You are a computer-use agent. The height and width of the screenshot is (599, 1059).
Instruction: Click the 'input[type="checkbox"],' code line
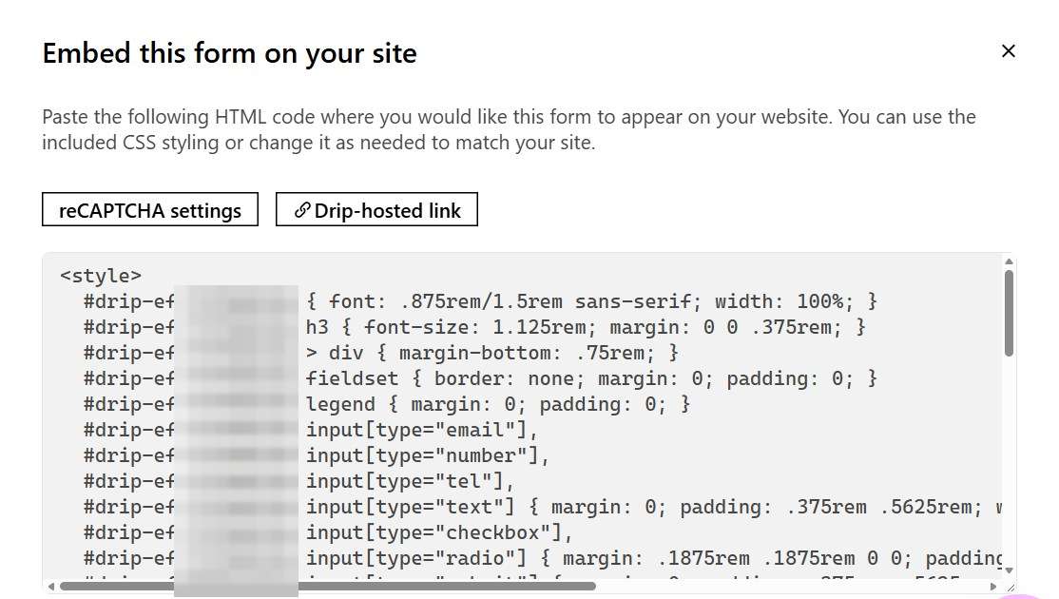point(328,532)
